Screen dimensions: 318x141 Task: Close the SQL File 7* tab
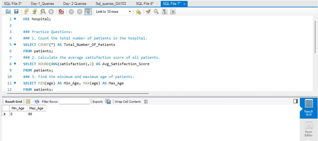(185, 4)
